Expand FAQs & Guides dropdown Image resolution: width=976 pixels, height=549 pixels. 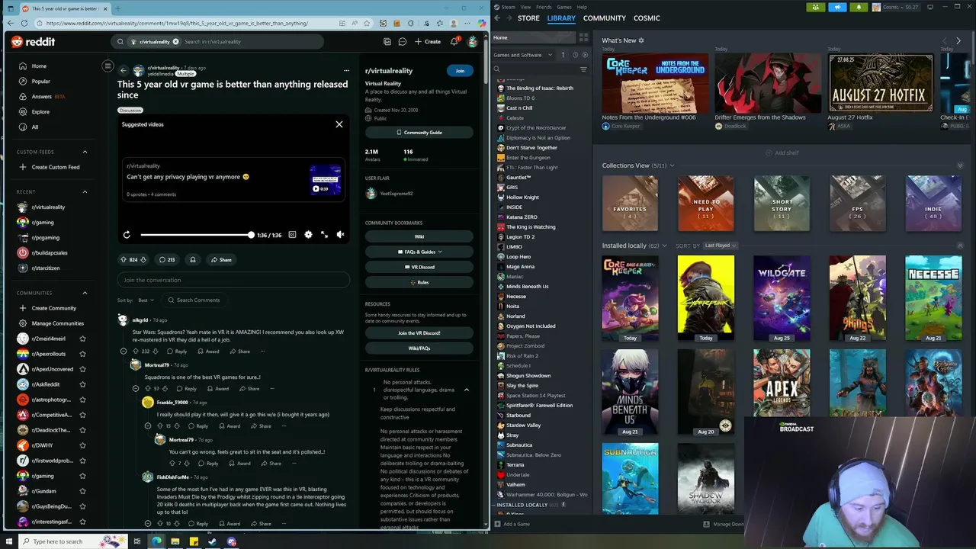(419, 252)
